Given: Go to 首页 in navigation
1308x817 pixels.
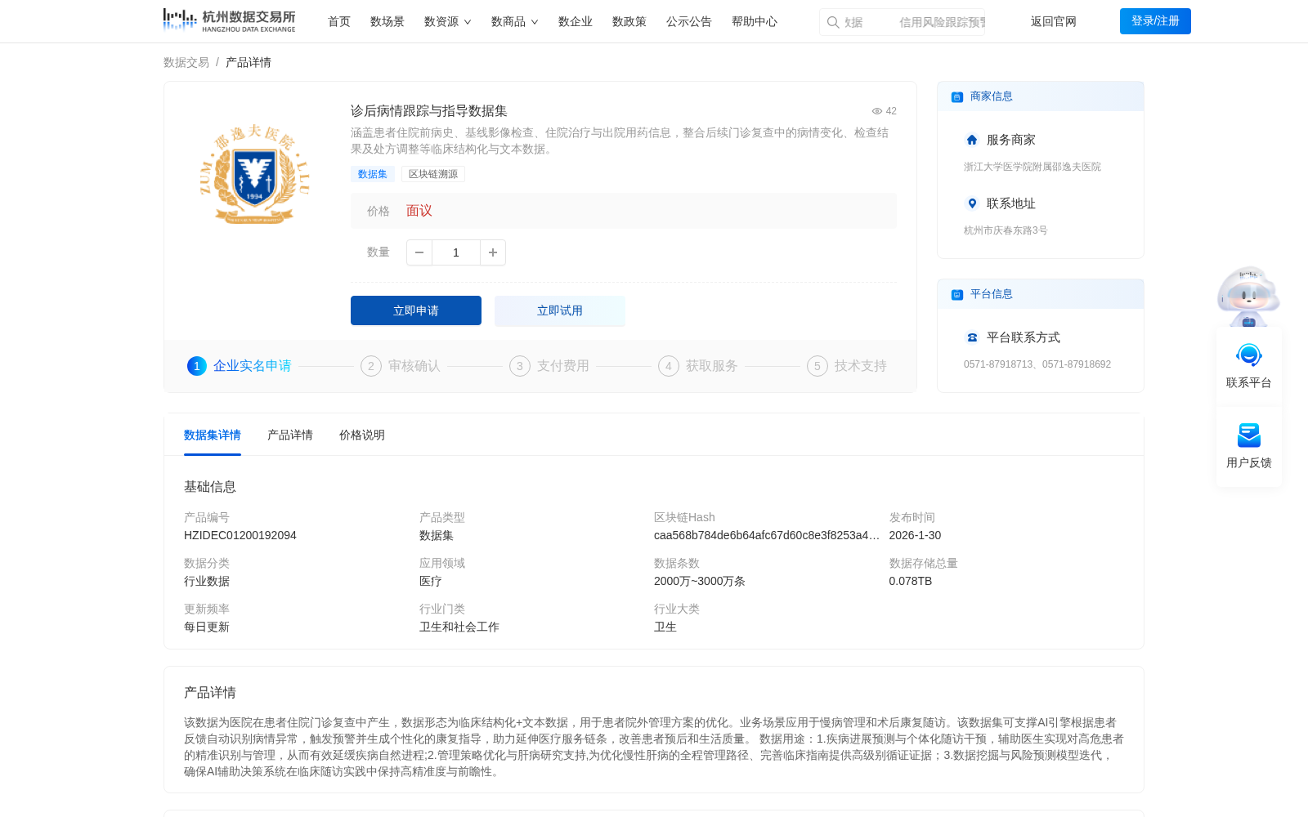Looking at the screenshot, I should click(339, 22).
